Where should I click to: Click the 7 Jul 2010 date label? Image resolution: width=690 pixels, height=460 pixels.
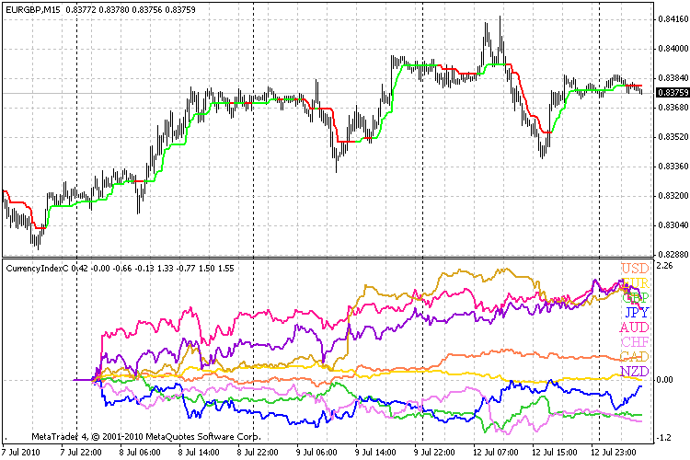(x=24, y=452)
